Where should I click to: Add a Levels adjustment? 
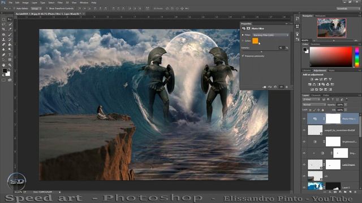(316, 79)
